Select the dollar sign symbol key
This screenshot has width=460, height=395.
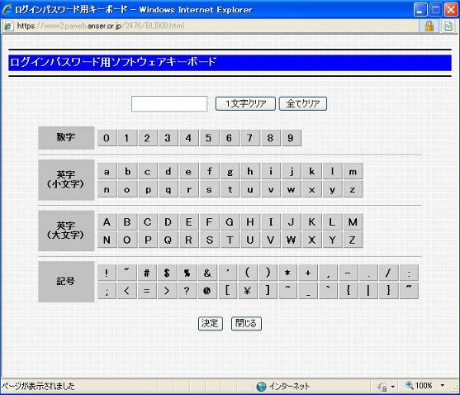(x=167, y=273)
